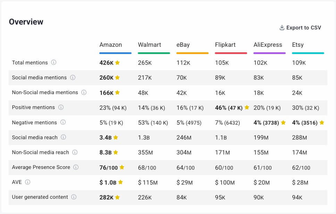
Task: Click the info icon beside Total mentions
Action: [x=54, y=63]
